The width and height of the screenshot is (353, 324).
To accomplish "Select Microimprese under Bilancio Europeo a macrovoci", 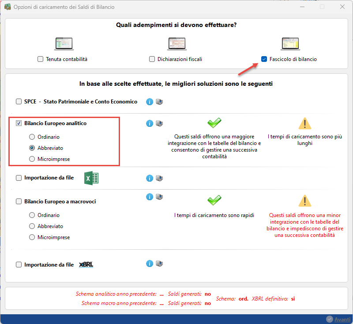I will click(32, 237).
